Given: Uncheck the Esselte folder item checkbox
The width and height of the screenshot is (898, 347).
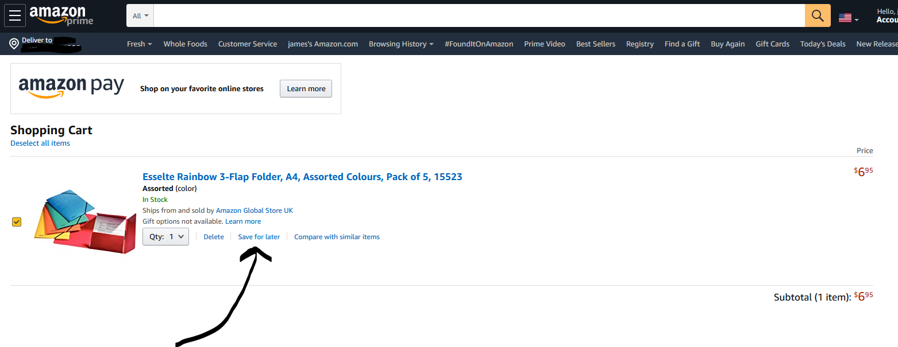Looking at the screenshot, I should click(x=17, y=222).
